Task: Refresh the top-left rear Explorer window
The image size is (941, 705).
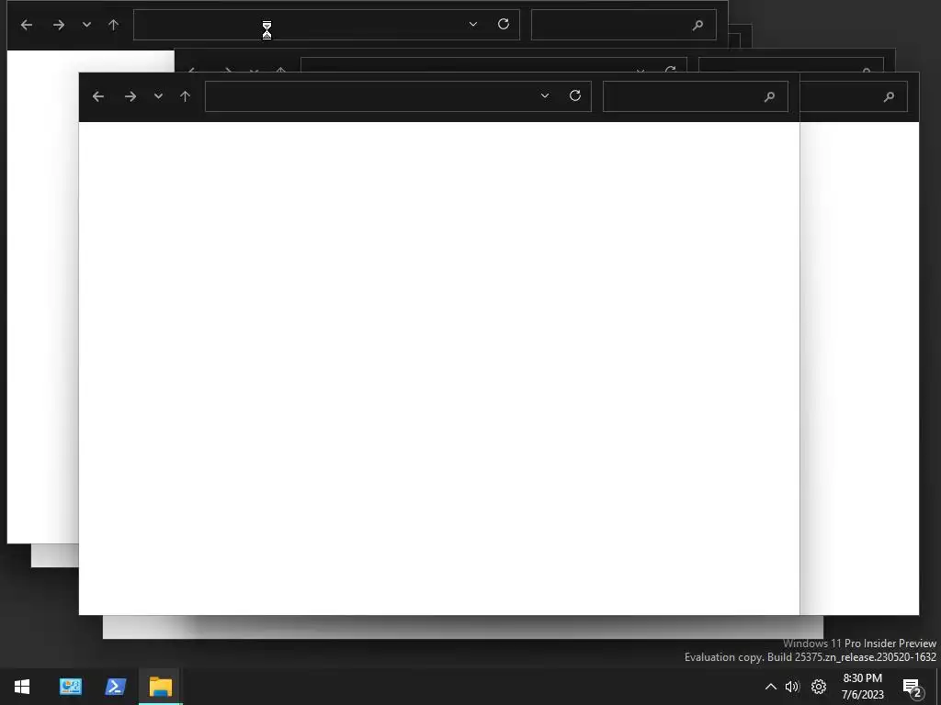Action: pos(504,24)
